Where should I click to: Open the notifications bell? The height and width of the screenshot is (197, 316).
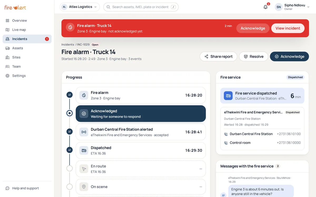[265, 7]
